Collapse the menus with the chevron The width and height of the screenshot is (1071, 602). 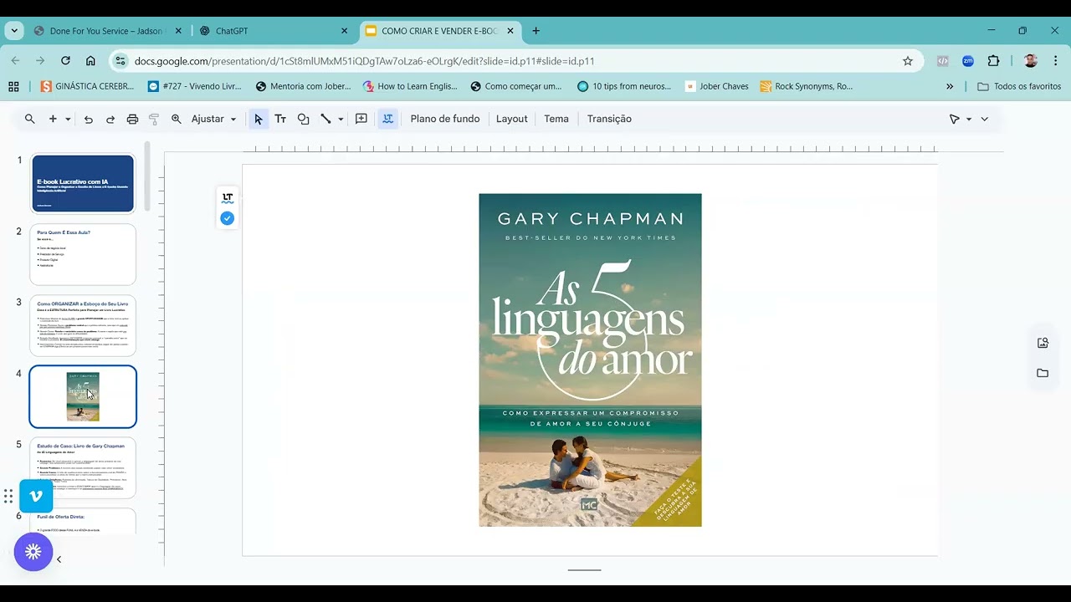pyautogui.click(x=985, y=119)
